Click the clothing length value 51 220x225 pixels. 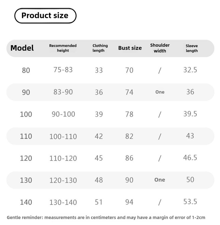pyautogui.click(x=99, y=202)
